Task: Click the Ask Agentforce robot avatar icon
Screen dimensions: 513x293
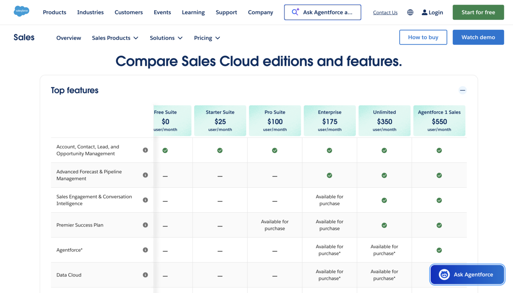Action: (x=444, y=275)
